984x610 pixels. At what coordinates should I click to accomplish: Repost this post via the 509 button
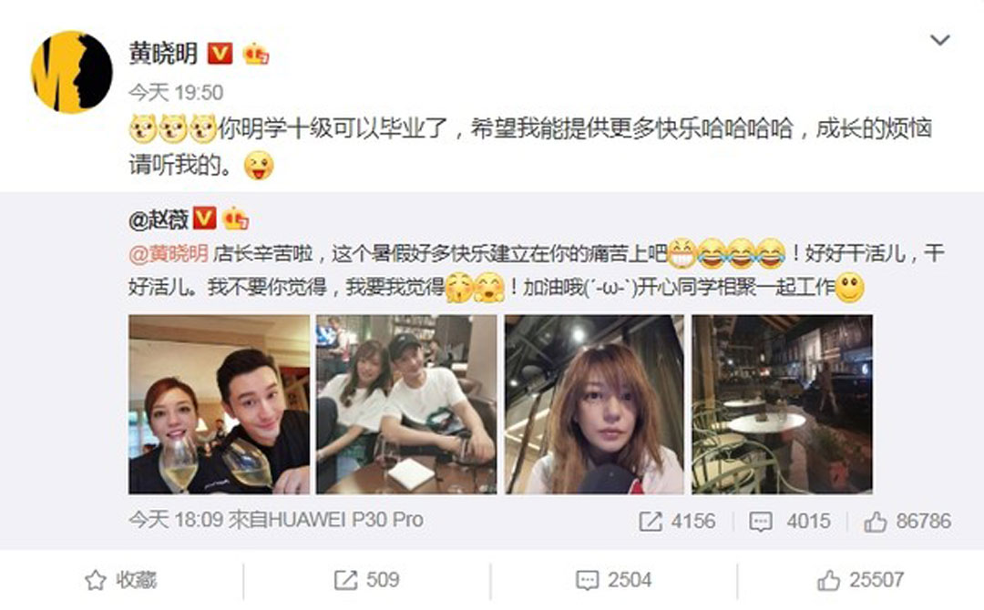[x=366, y=580]
